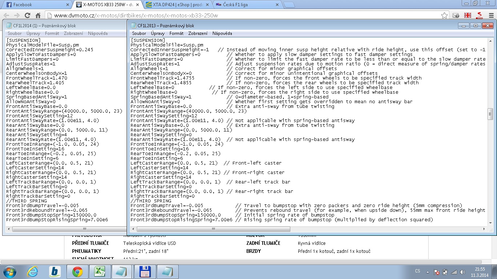Click CS language indicator in tray

(x=418, y=271)
